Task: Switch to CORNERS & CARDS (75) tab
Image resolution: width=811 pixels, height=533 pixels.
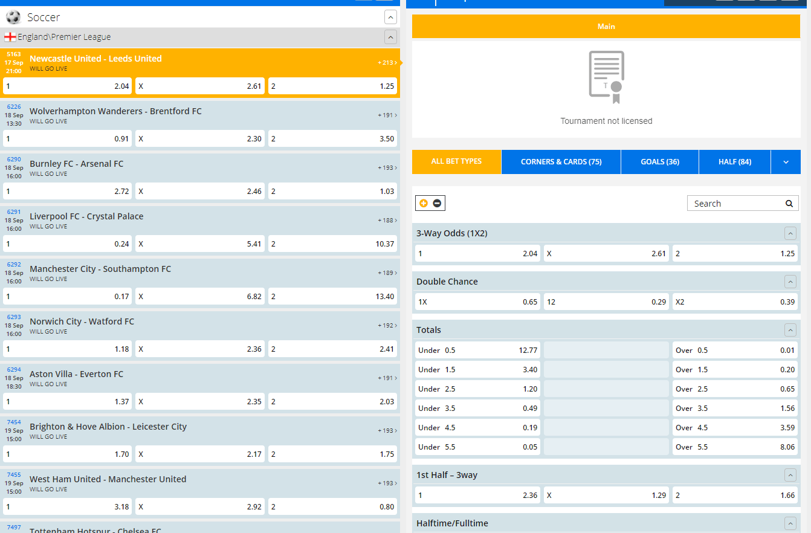Action: (561, 162)
